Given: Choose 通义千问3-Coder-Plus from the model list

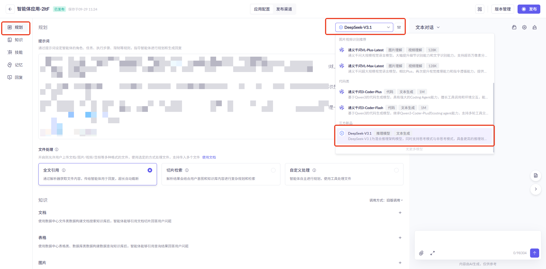Looking at the screenshot, I should 414,94.
